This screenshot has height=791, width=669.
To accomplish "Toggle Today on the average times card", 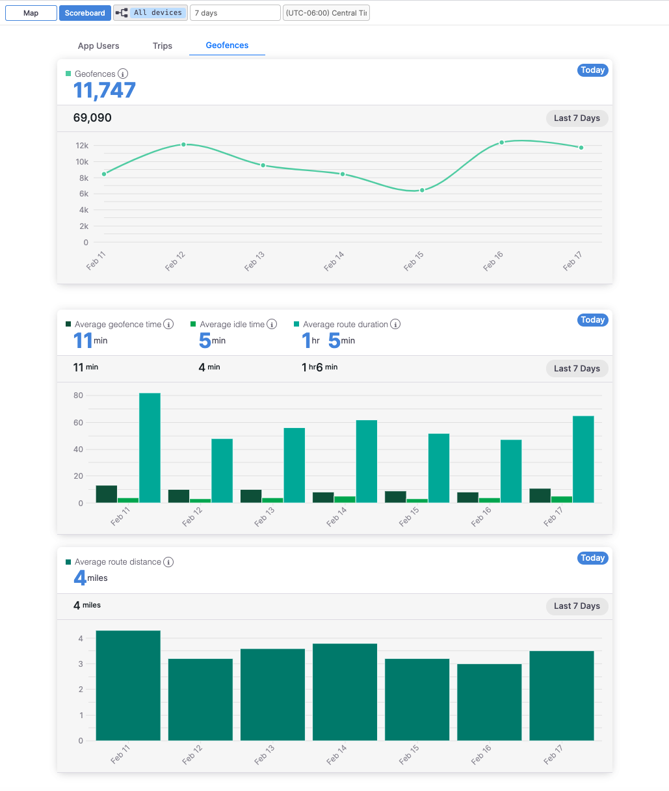I will coord(592,320).
